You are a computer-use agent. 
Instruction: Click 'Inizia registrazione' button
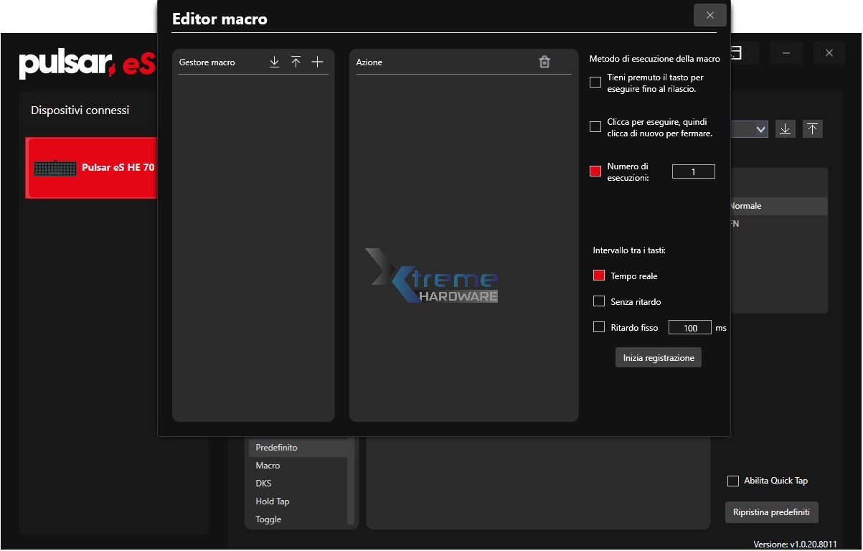click(x=658, y=357)
